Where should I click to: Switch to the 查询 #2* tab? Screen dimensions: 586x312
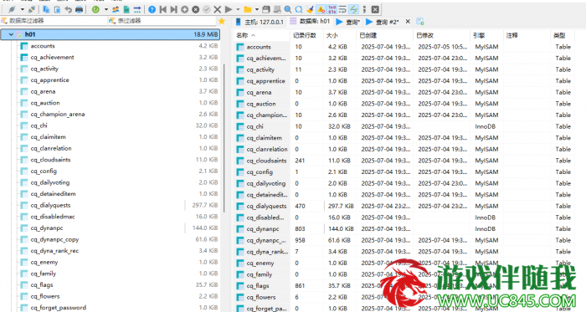[x=383, y=22]
